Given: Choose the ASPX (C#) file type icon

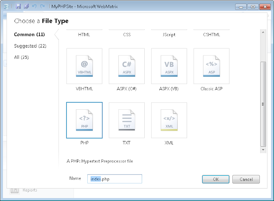Looking at the screenshot, I should (x=127, y=66).
